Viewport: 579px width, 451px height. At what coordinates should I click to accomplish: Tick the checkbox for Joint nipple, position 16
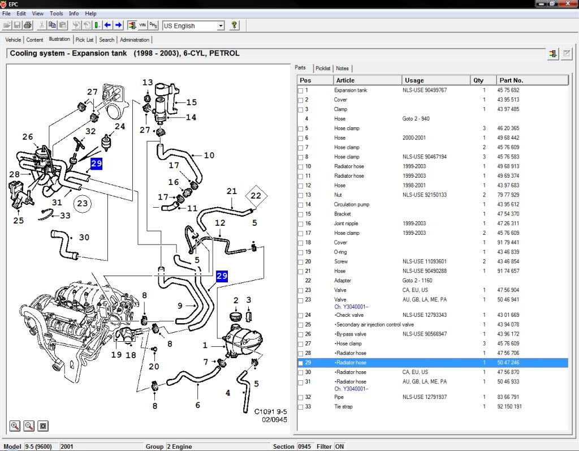(x=301, y=224)
